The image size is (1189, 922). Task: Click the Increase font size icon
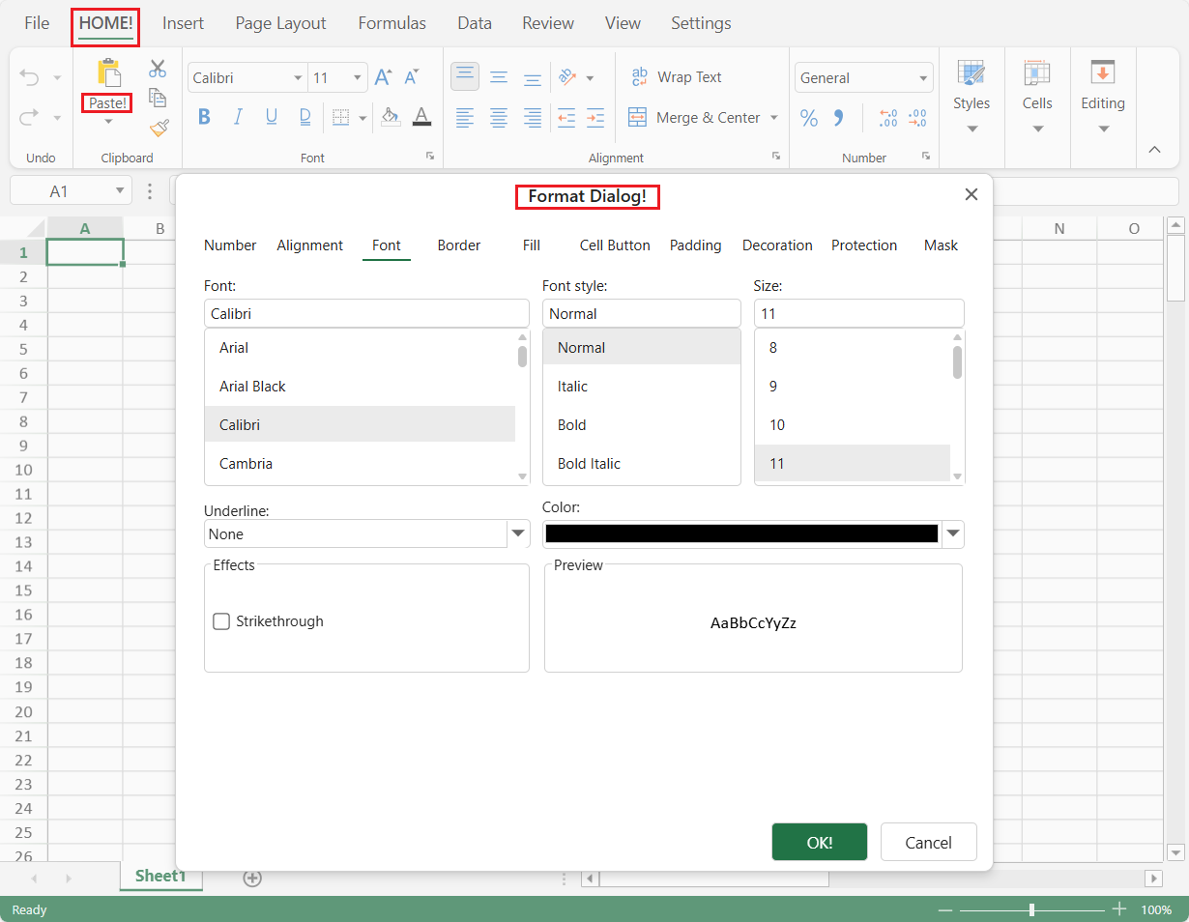(x=383, y=78)
